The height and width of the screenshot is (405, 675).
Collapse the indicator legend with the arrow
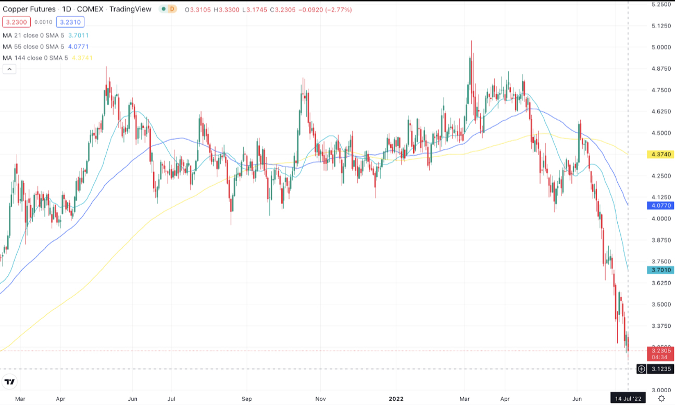click(x=9, y=69)
